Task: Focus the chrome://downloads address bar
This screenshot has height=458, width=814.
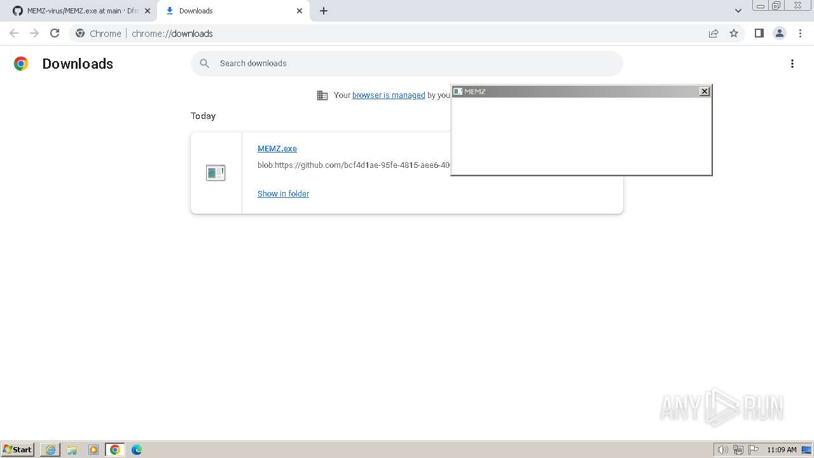Action: tap(407, 33)
